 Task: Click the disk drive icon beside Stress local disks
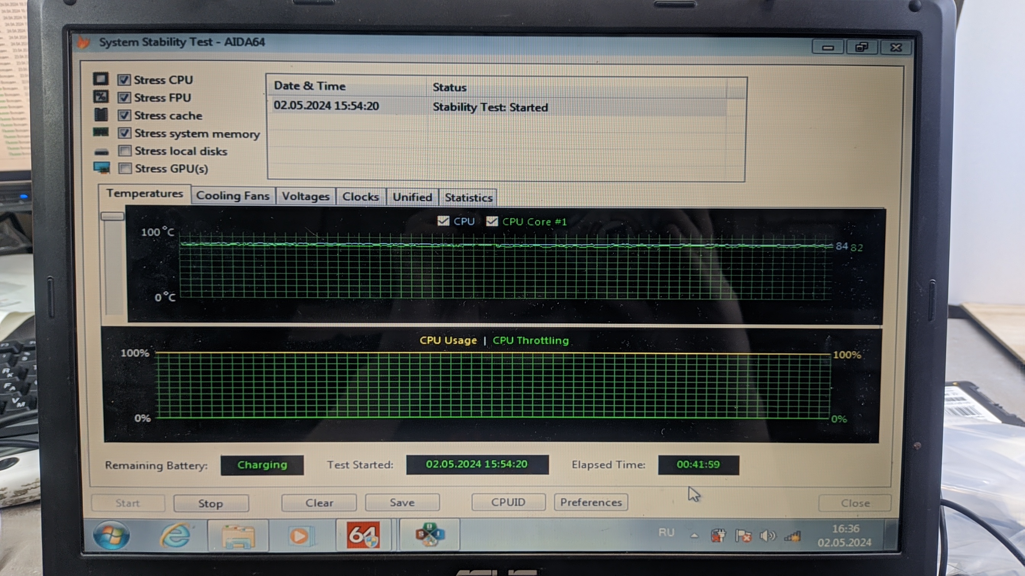101,152
